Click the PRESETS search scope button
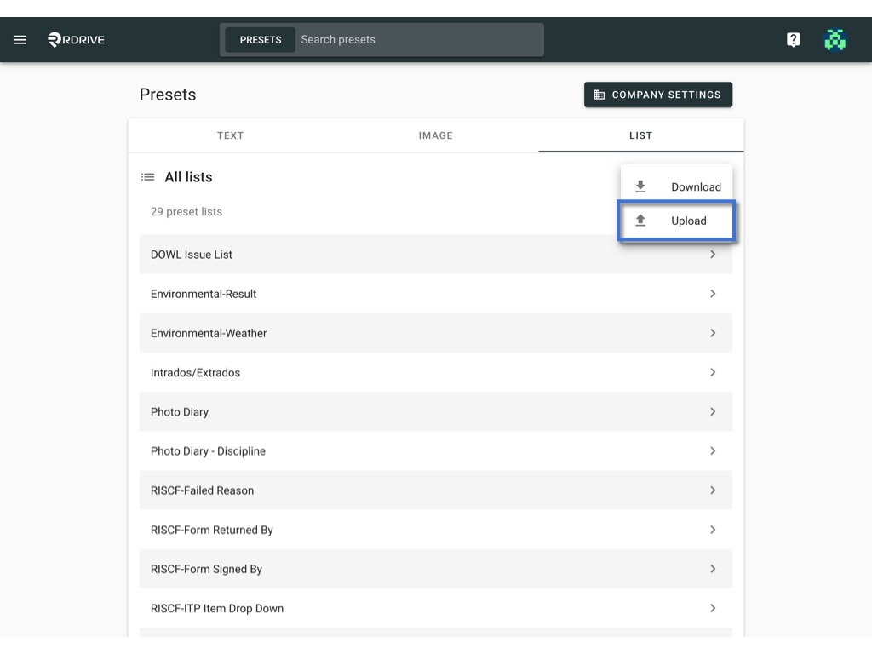Viewport: 872px width, 654px height. click(261, 39)
